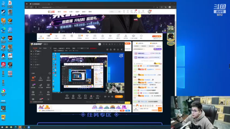Open the Douyu user avatar menu

(149, 11)
